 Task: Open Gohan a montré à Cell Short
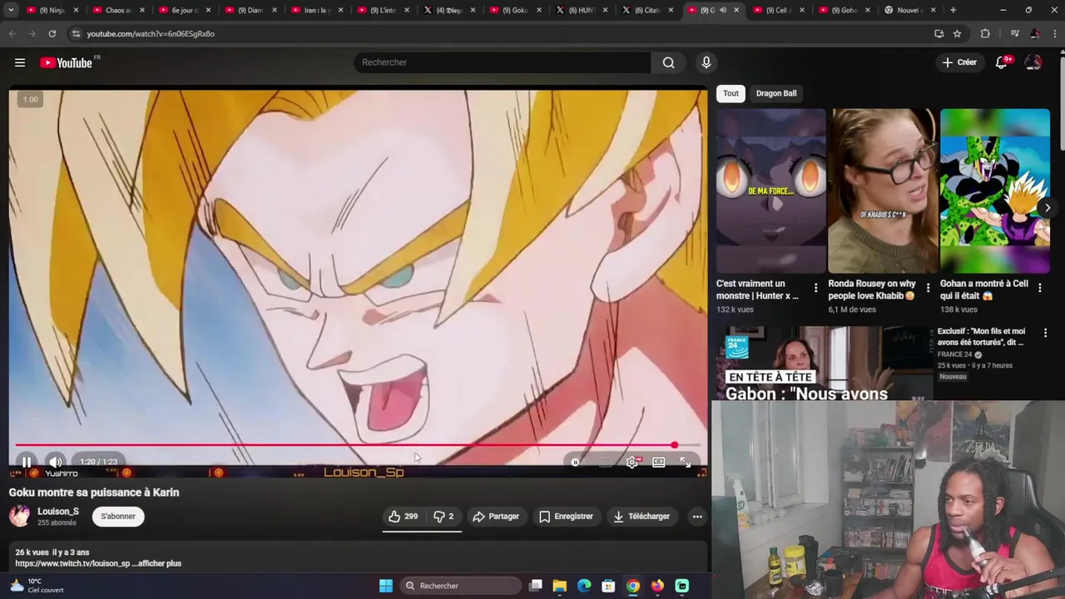click(x=995, y=191)
